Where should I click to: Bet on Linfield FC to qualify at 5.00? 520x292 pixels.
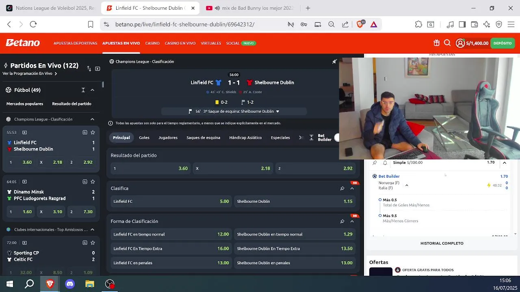(x=171, y=201)
